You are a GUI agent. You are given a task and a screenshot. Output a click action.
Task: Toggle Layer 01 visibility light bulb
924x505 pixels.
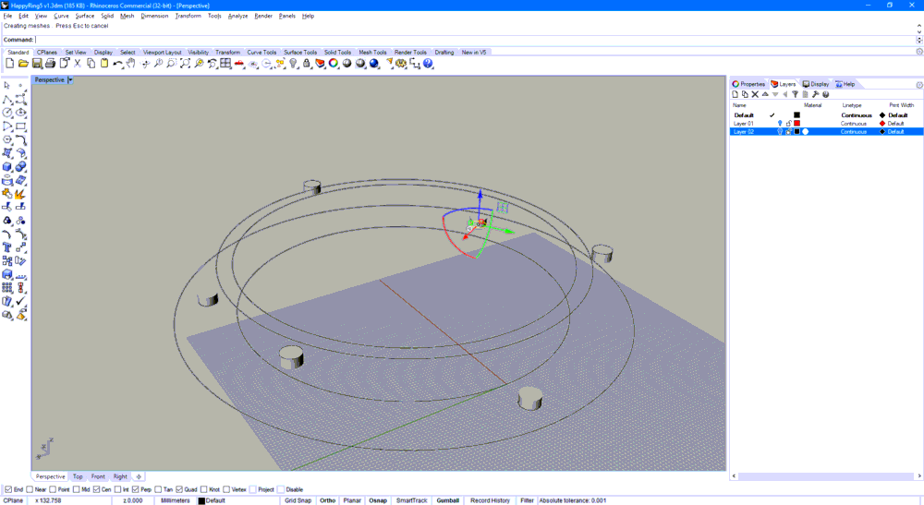click(x=780, y=124)
